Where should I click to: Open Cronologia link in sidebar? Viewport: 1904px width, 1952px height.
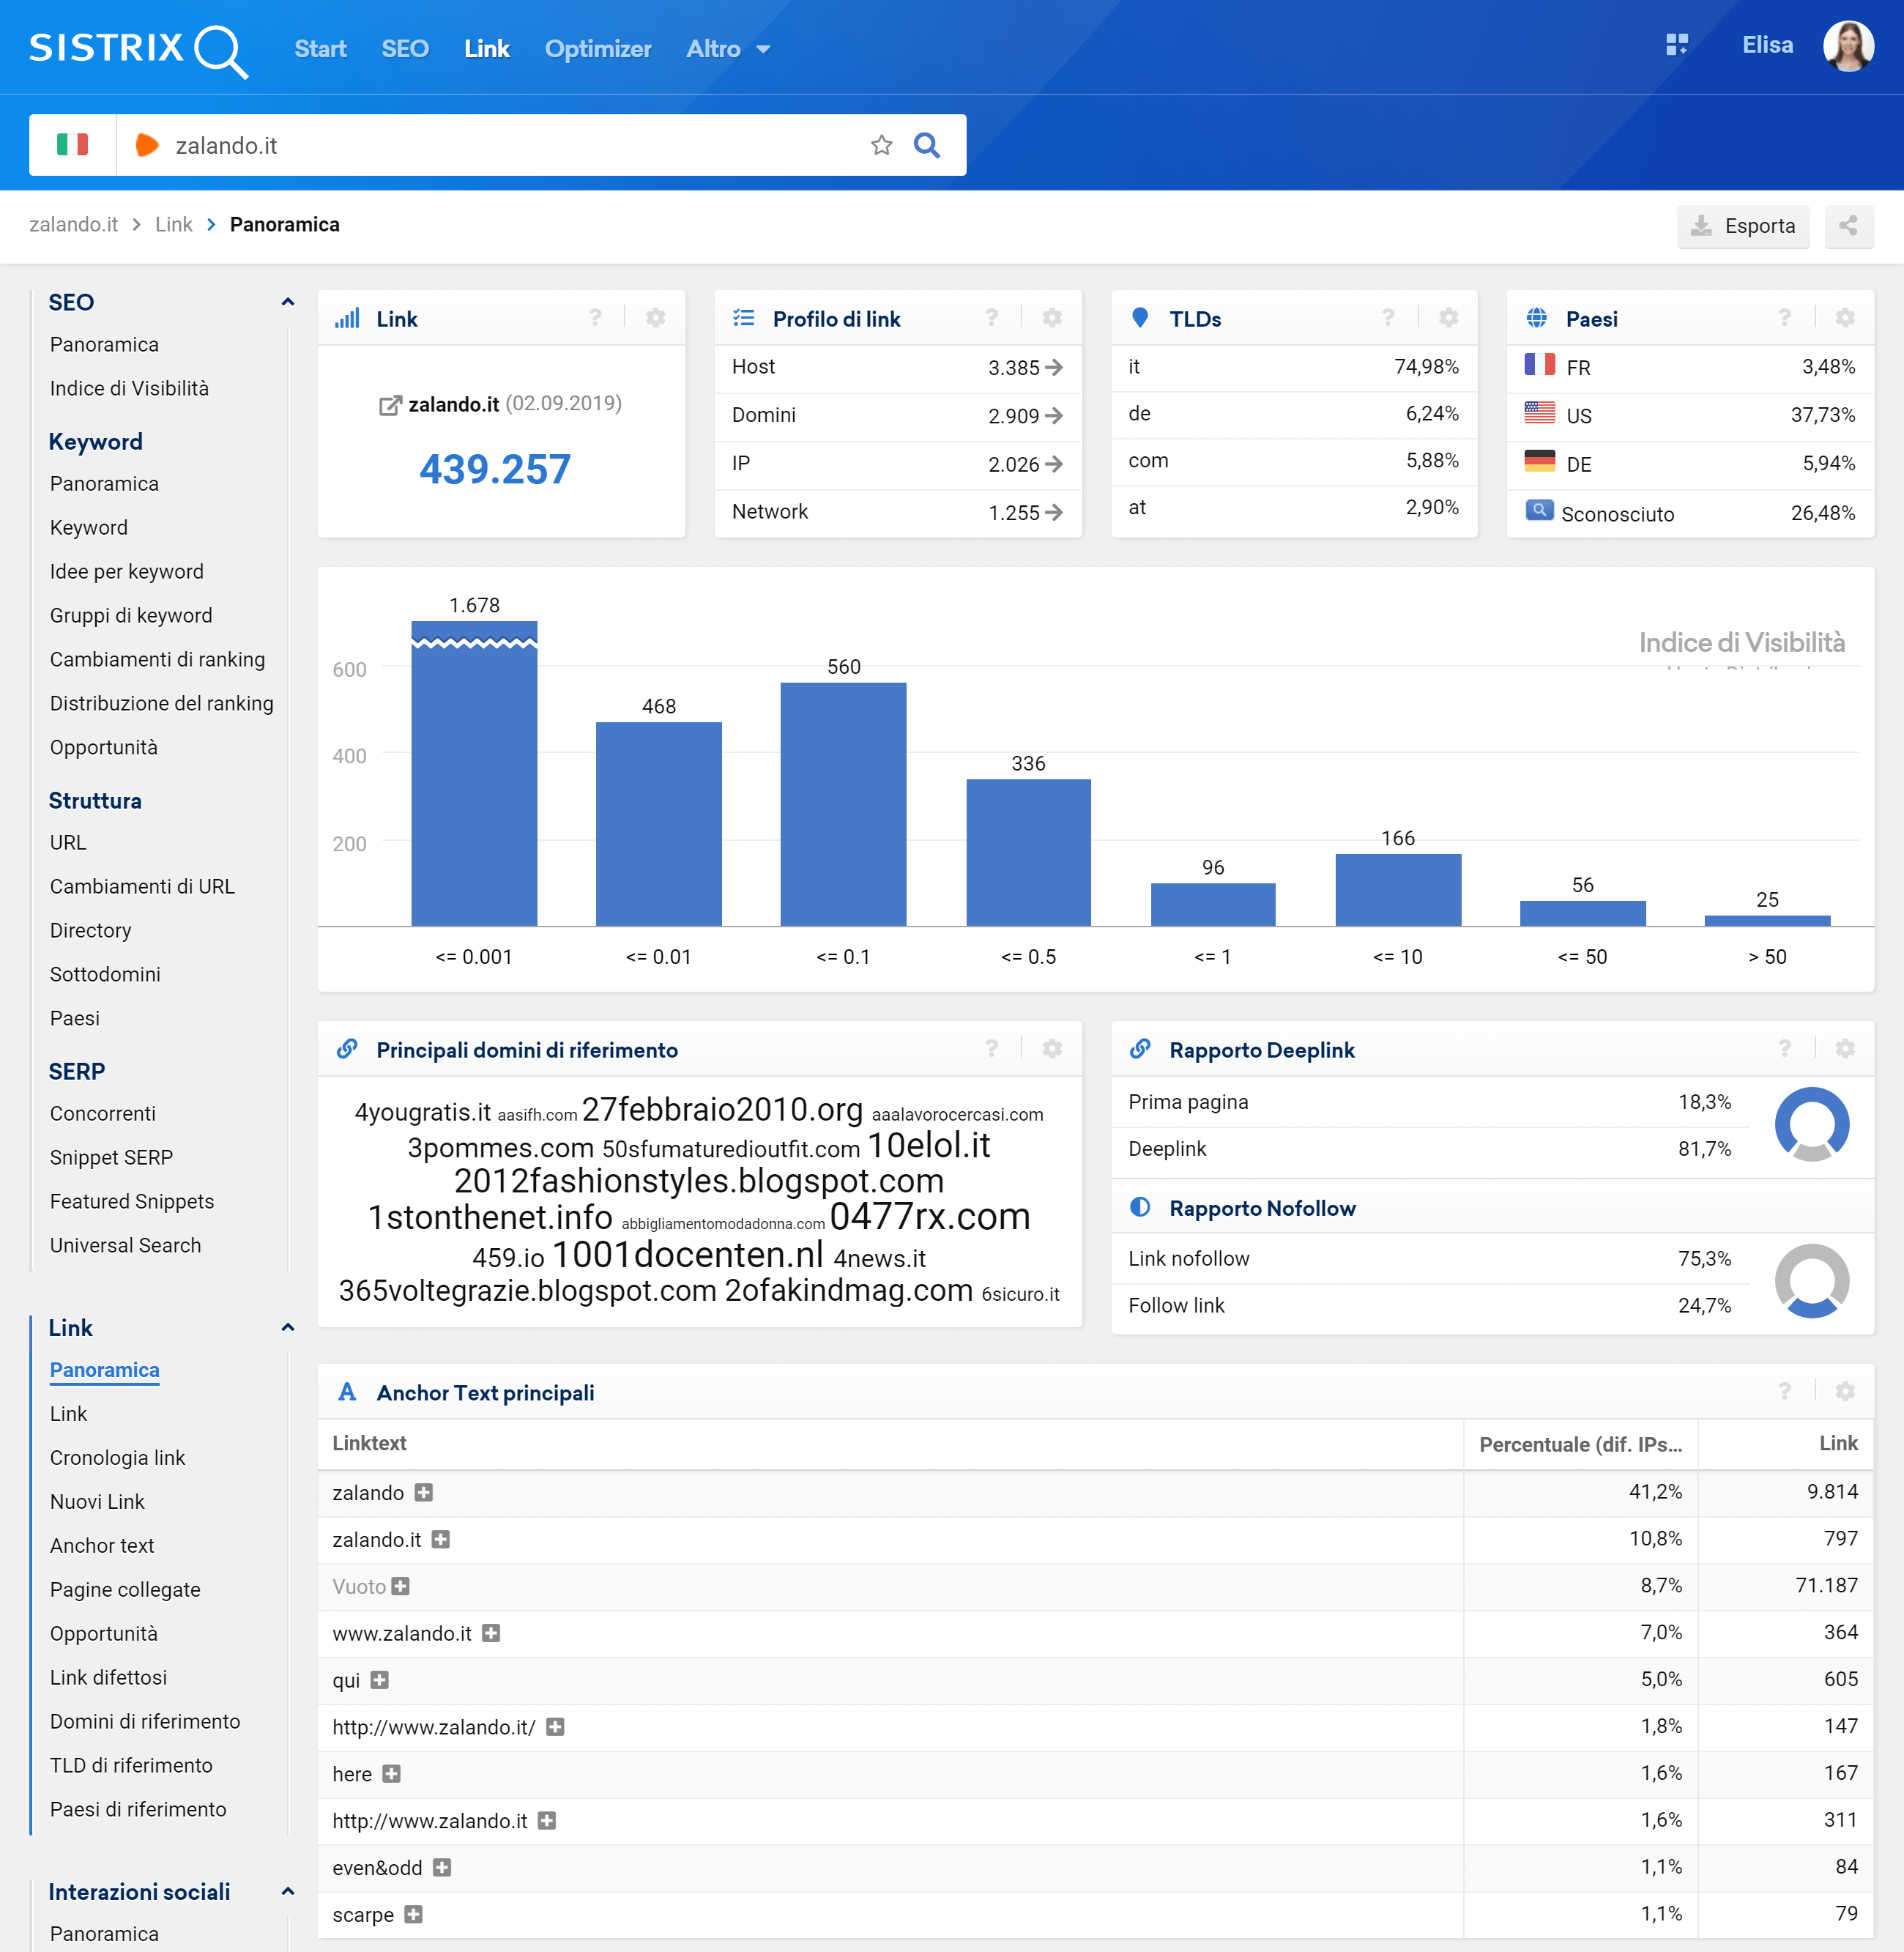click(117, 1458)
